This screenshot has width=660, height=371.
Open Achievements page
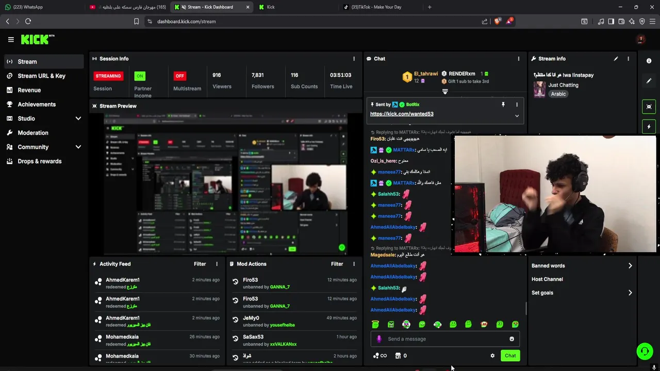[43, 104]
